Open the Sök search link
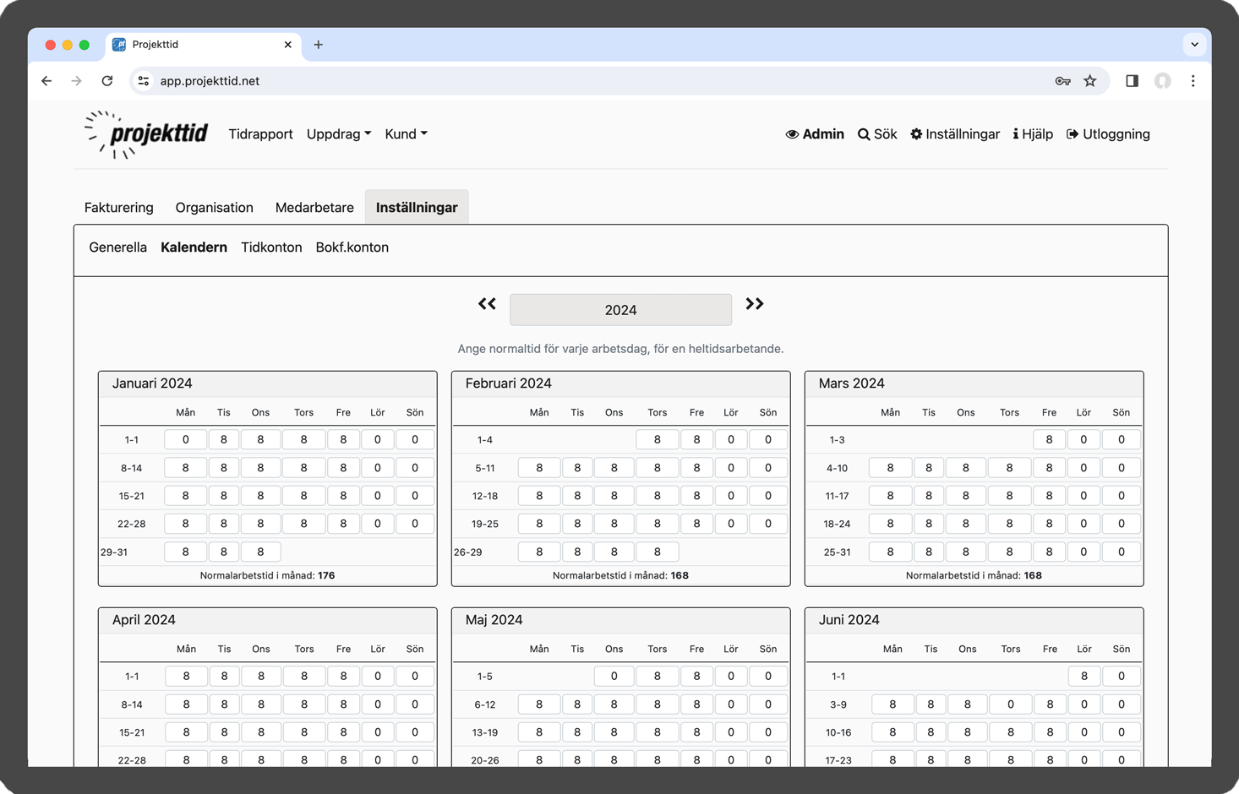The height and width of the screenshot is (794, 1239). [877, 134]
